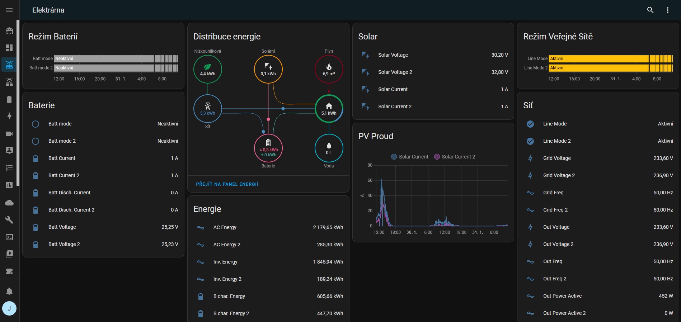Open the battery icon in the sidebar

[9, 99]
